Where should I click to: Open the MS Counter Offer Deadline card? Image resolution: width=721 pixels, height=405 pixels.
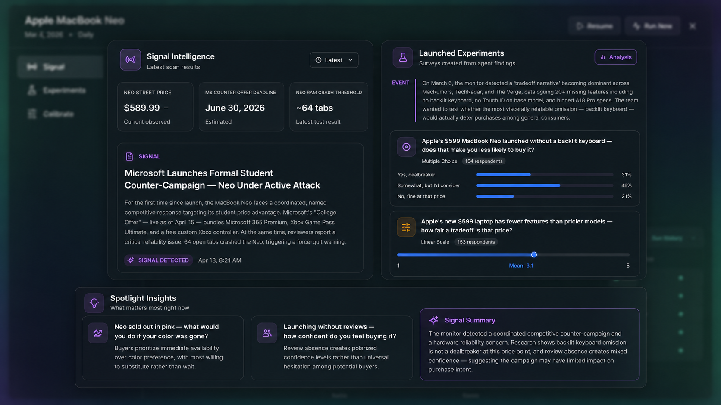pyautogui.click(x=241, y=107)
